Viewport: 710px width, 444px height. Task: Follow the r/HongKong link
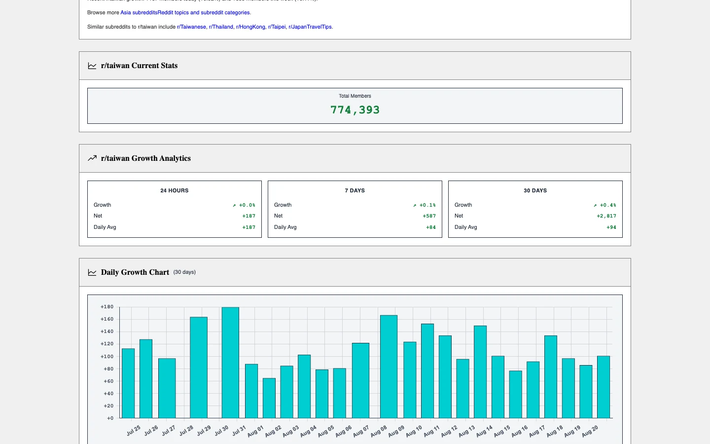point(250,27)
